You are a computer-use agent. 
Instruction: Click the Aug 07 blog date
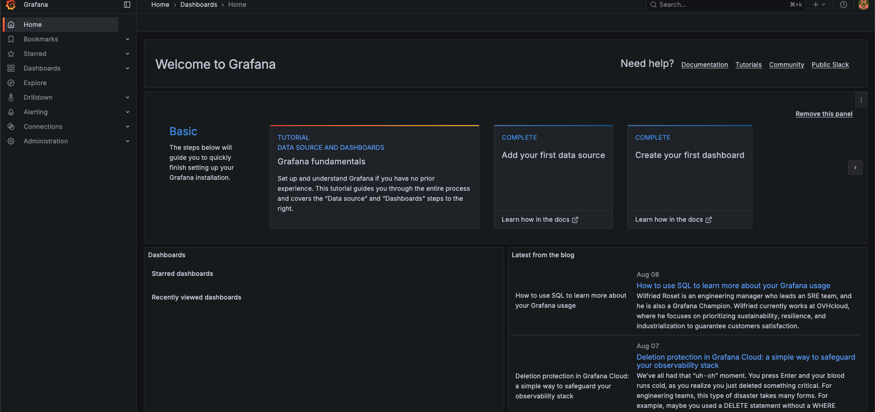pyautogui.click(x=648, y=346)
